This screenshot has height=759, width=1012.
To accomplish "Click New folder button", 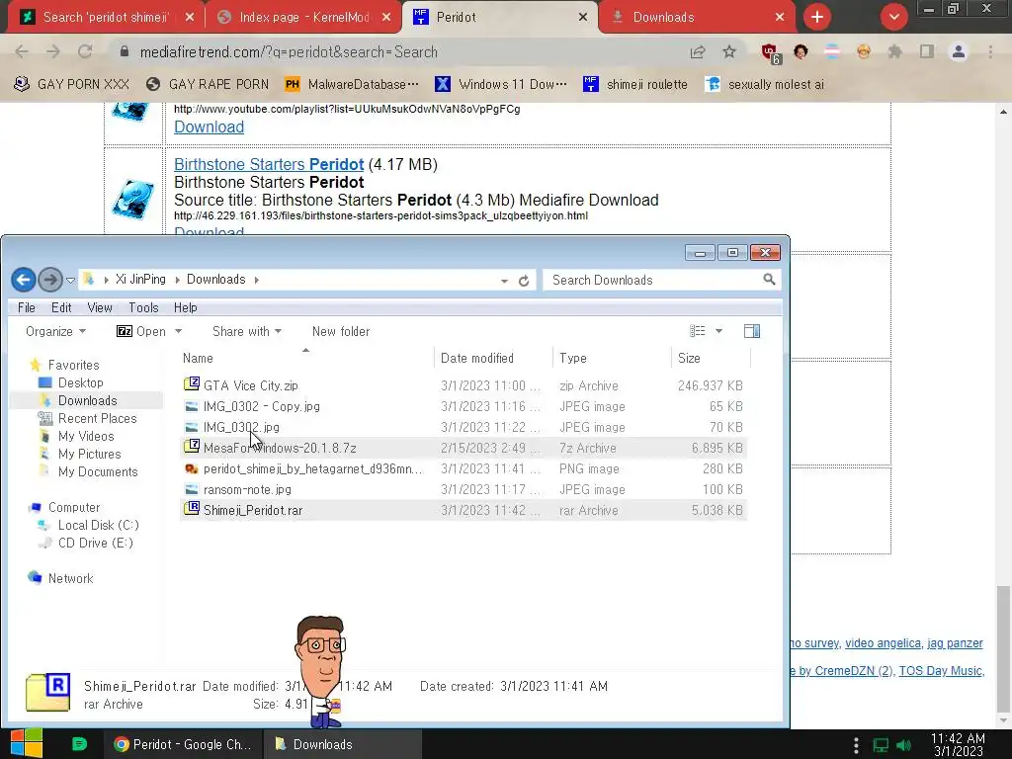I will coord(341,332).
